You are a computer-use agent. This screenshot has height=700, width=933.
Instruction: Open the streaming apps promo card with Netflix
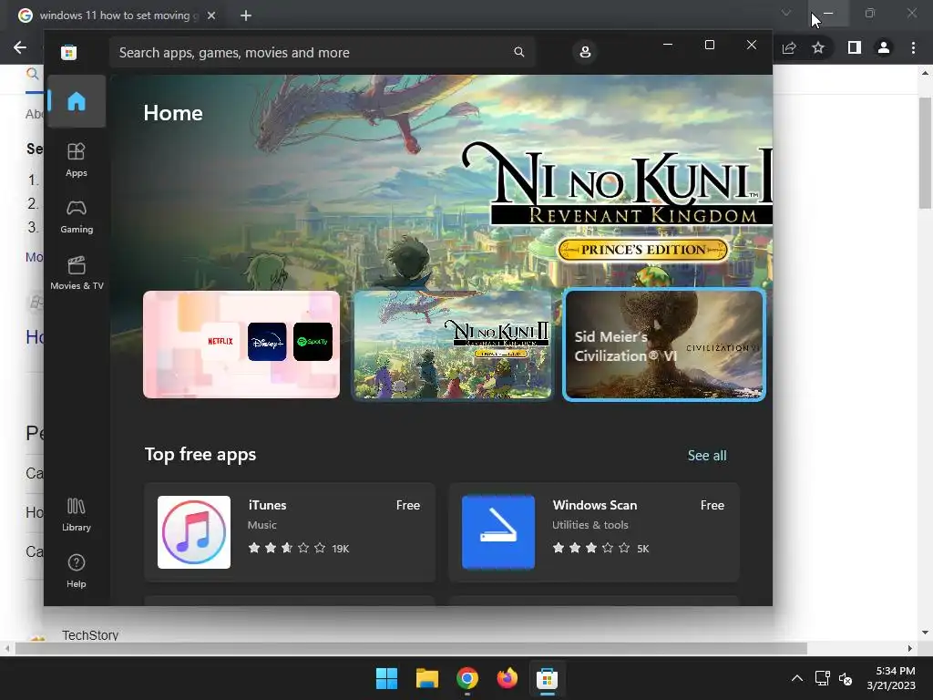click(241, 344)
